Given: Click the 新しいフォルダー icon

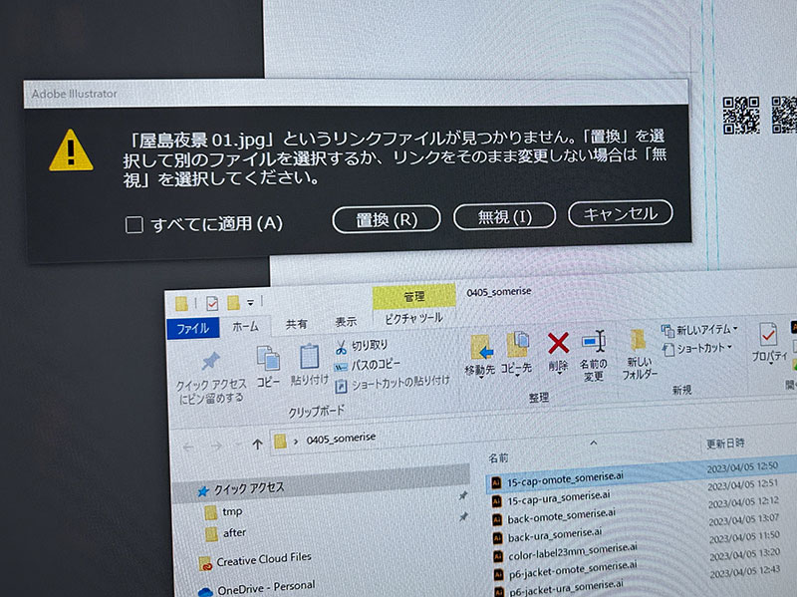Looking at the screenshot, I should [638, 340].
